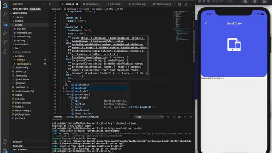Open the Extensions view
The image size is (272, 153).
(5, 42)
